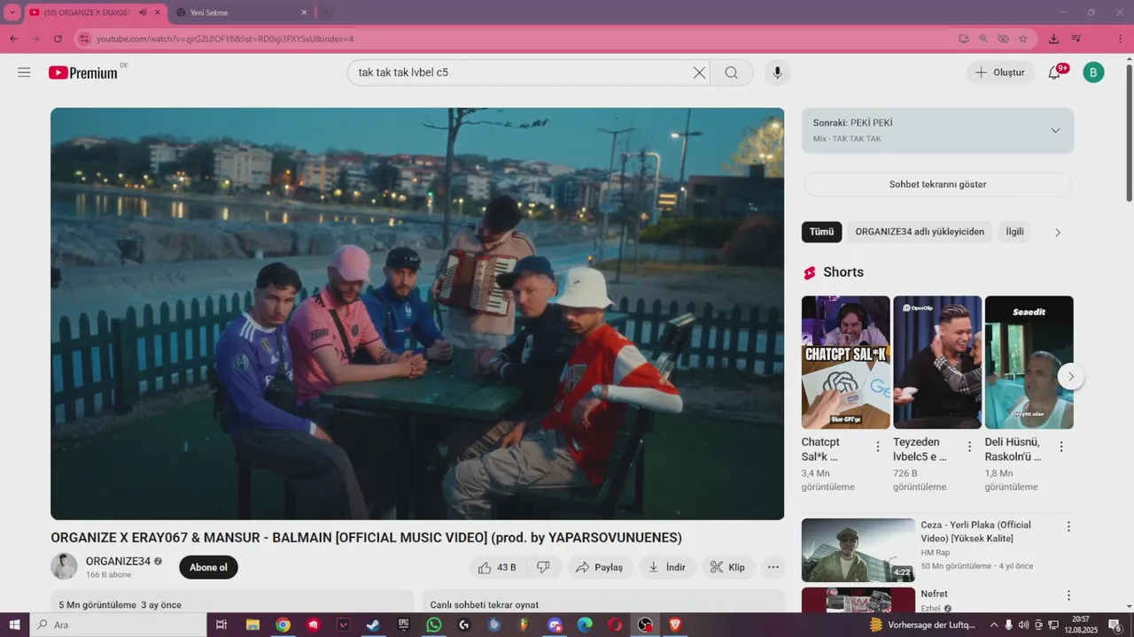The width and height of the screenshot is (1134, 637).
Task: Start voice search with the microphone
Action: (777, 73)
